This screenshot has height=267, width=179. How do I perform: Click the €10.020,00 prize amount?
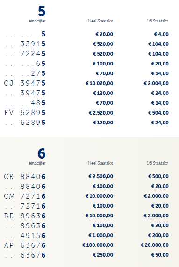tap(99, 83)
